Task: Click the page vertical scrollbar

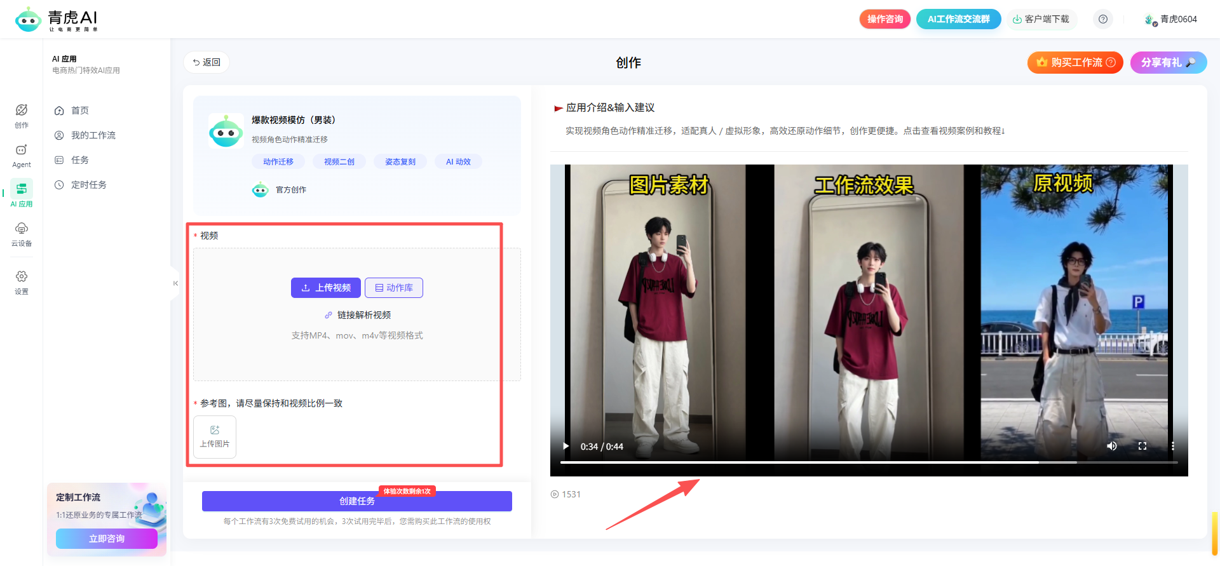Action: click(1215, 534)
